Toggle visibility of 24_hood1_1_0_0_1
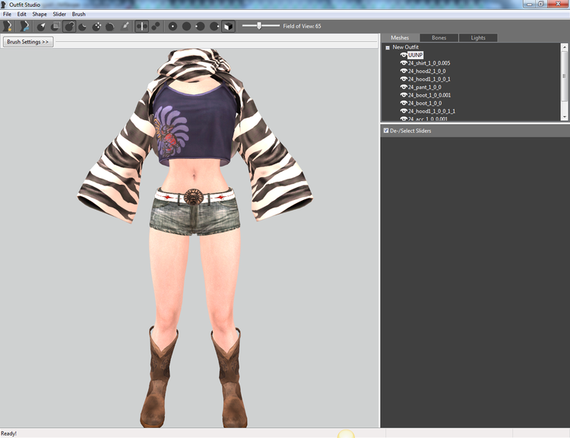This screenshot has height=438, width=570. coord(404,79)
